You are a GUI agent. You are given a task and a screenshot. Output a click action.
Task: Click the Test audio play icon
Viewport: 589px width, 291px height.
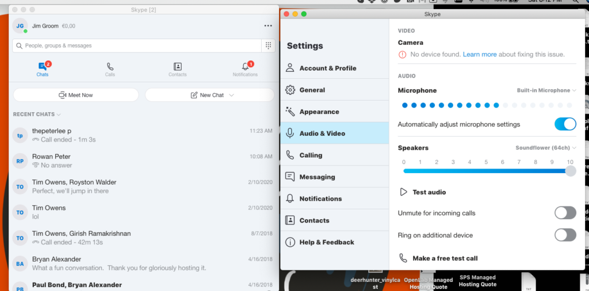pyautogui.click(x=403, y=192)
